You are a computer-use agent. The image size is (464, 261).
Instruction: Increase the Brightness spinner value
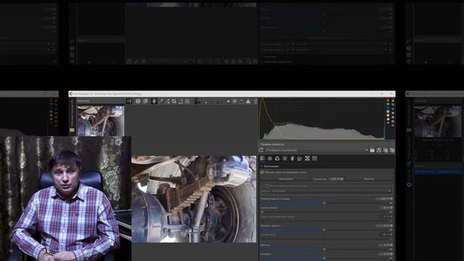coord(391,244)
